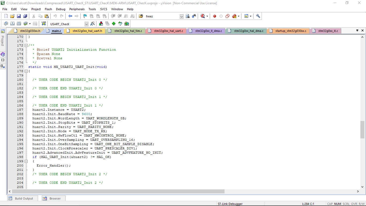Screen dimensions: 366x206
Task: Open the Templates sidebar tab icon
Action: (3, 66)
